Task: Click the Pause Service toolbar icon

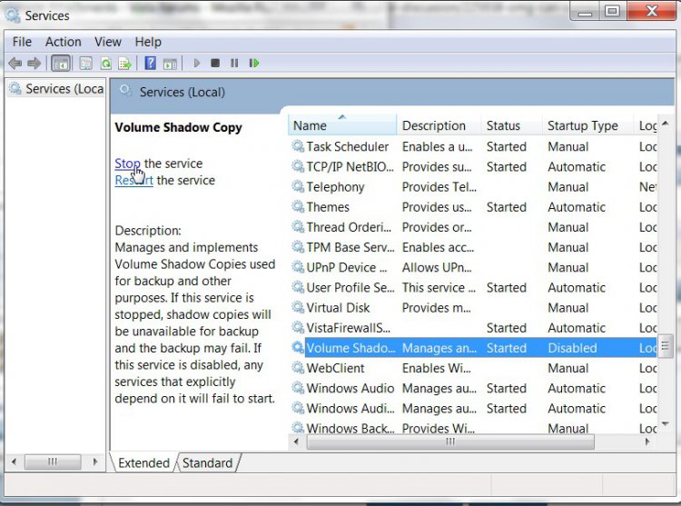Action: (234, 64)
